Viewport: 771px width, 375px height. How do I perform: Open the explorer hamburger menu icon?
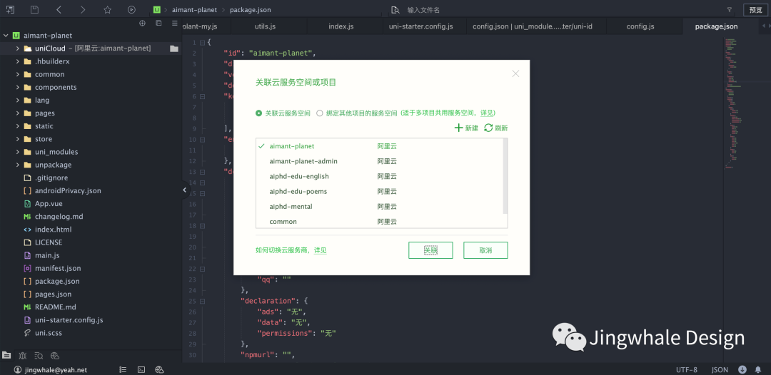tap(175, 23)
